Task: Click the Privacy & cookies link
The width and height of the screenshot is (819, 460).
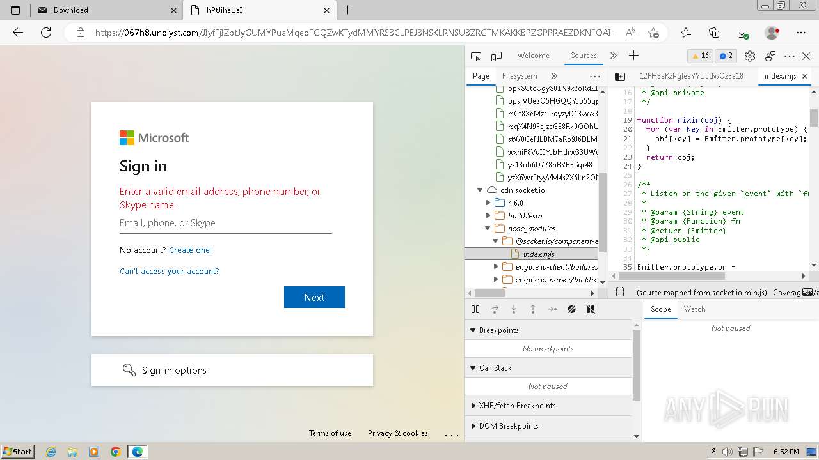Action: tap(398, 433)
